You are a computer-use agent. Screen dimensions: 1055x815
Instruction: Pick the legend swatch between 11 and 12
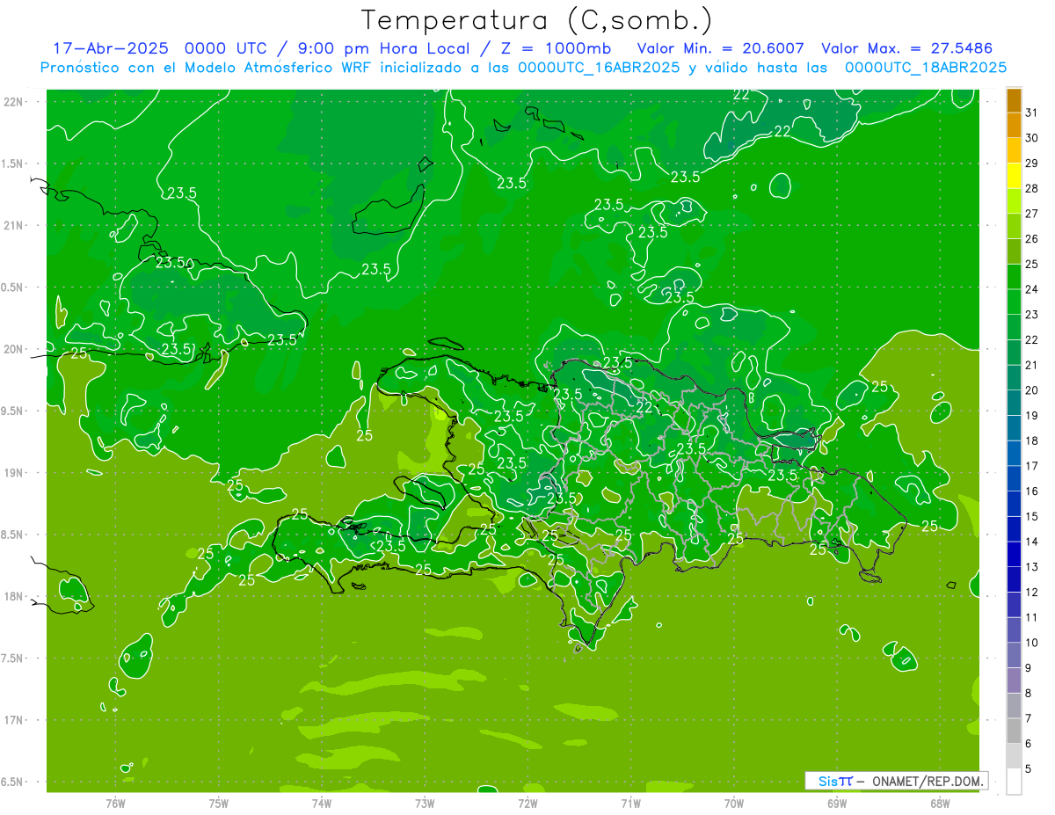1015,605
